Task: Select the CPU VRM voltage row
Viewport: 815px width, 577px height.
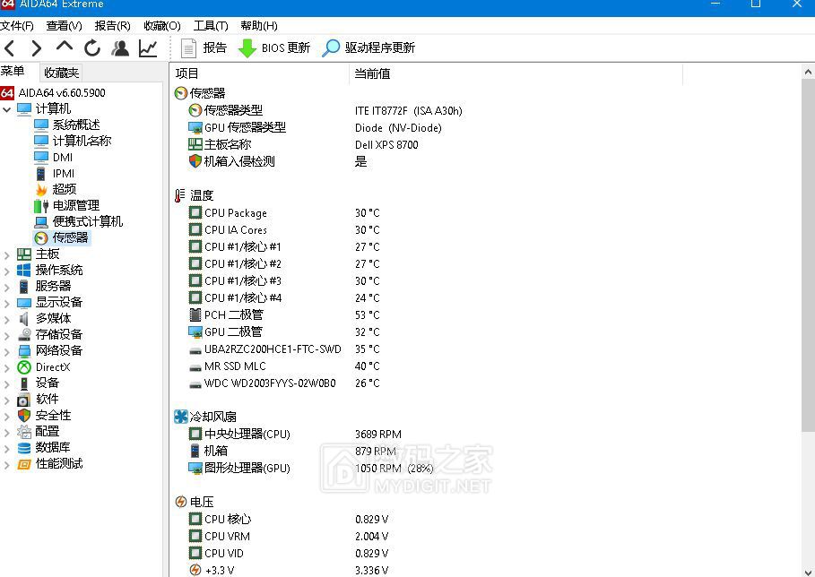Action: pyautogui.click(x=289, y=537)
